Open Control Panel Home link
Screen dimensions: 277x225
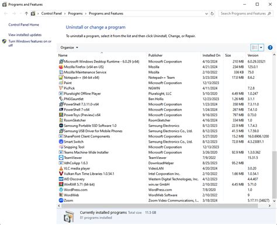[23, 25]
